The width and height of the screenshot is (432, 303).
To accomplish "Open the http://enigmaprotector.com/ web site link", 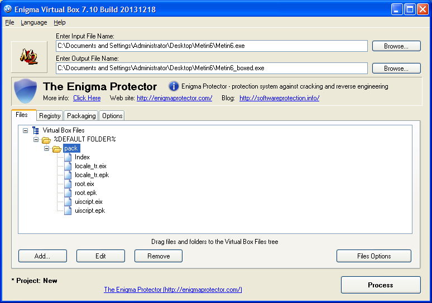I will [x=174, y=98].
